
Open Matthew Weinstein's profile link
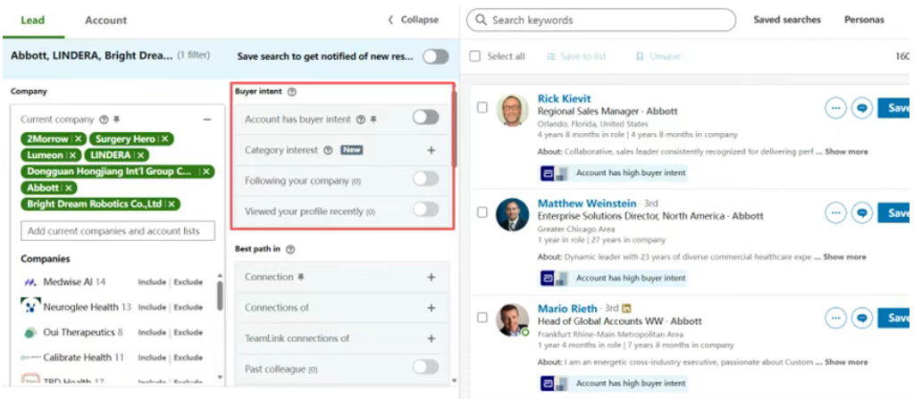click(587, 204)
